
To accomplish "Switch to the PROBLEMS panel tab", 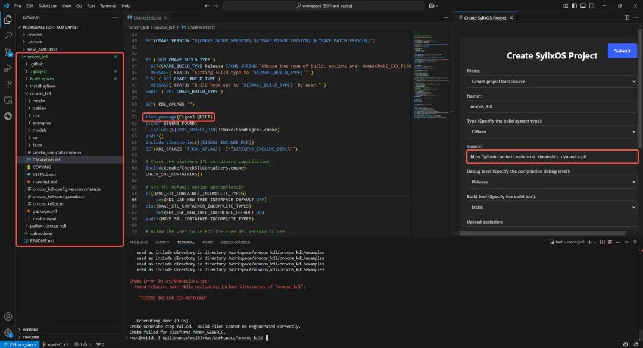I will pyautogui.click(x=139, y=242).
